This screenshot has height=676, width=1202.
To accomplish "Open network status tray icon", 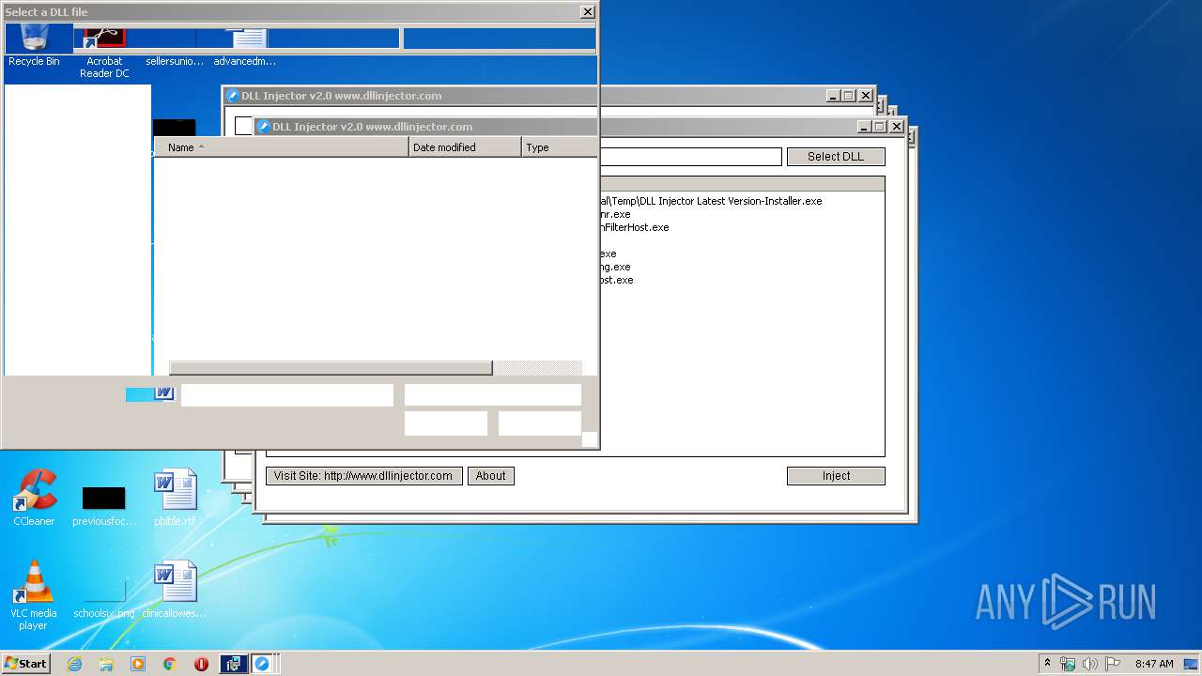I will pyautogui.click(x=1068, y=664).
